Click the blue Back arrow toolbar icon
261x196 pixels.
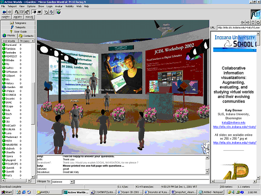[5, 12]
